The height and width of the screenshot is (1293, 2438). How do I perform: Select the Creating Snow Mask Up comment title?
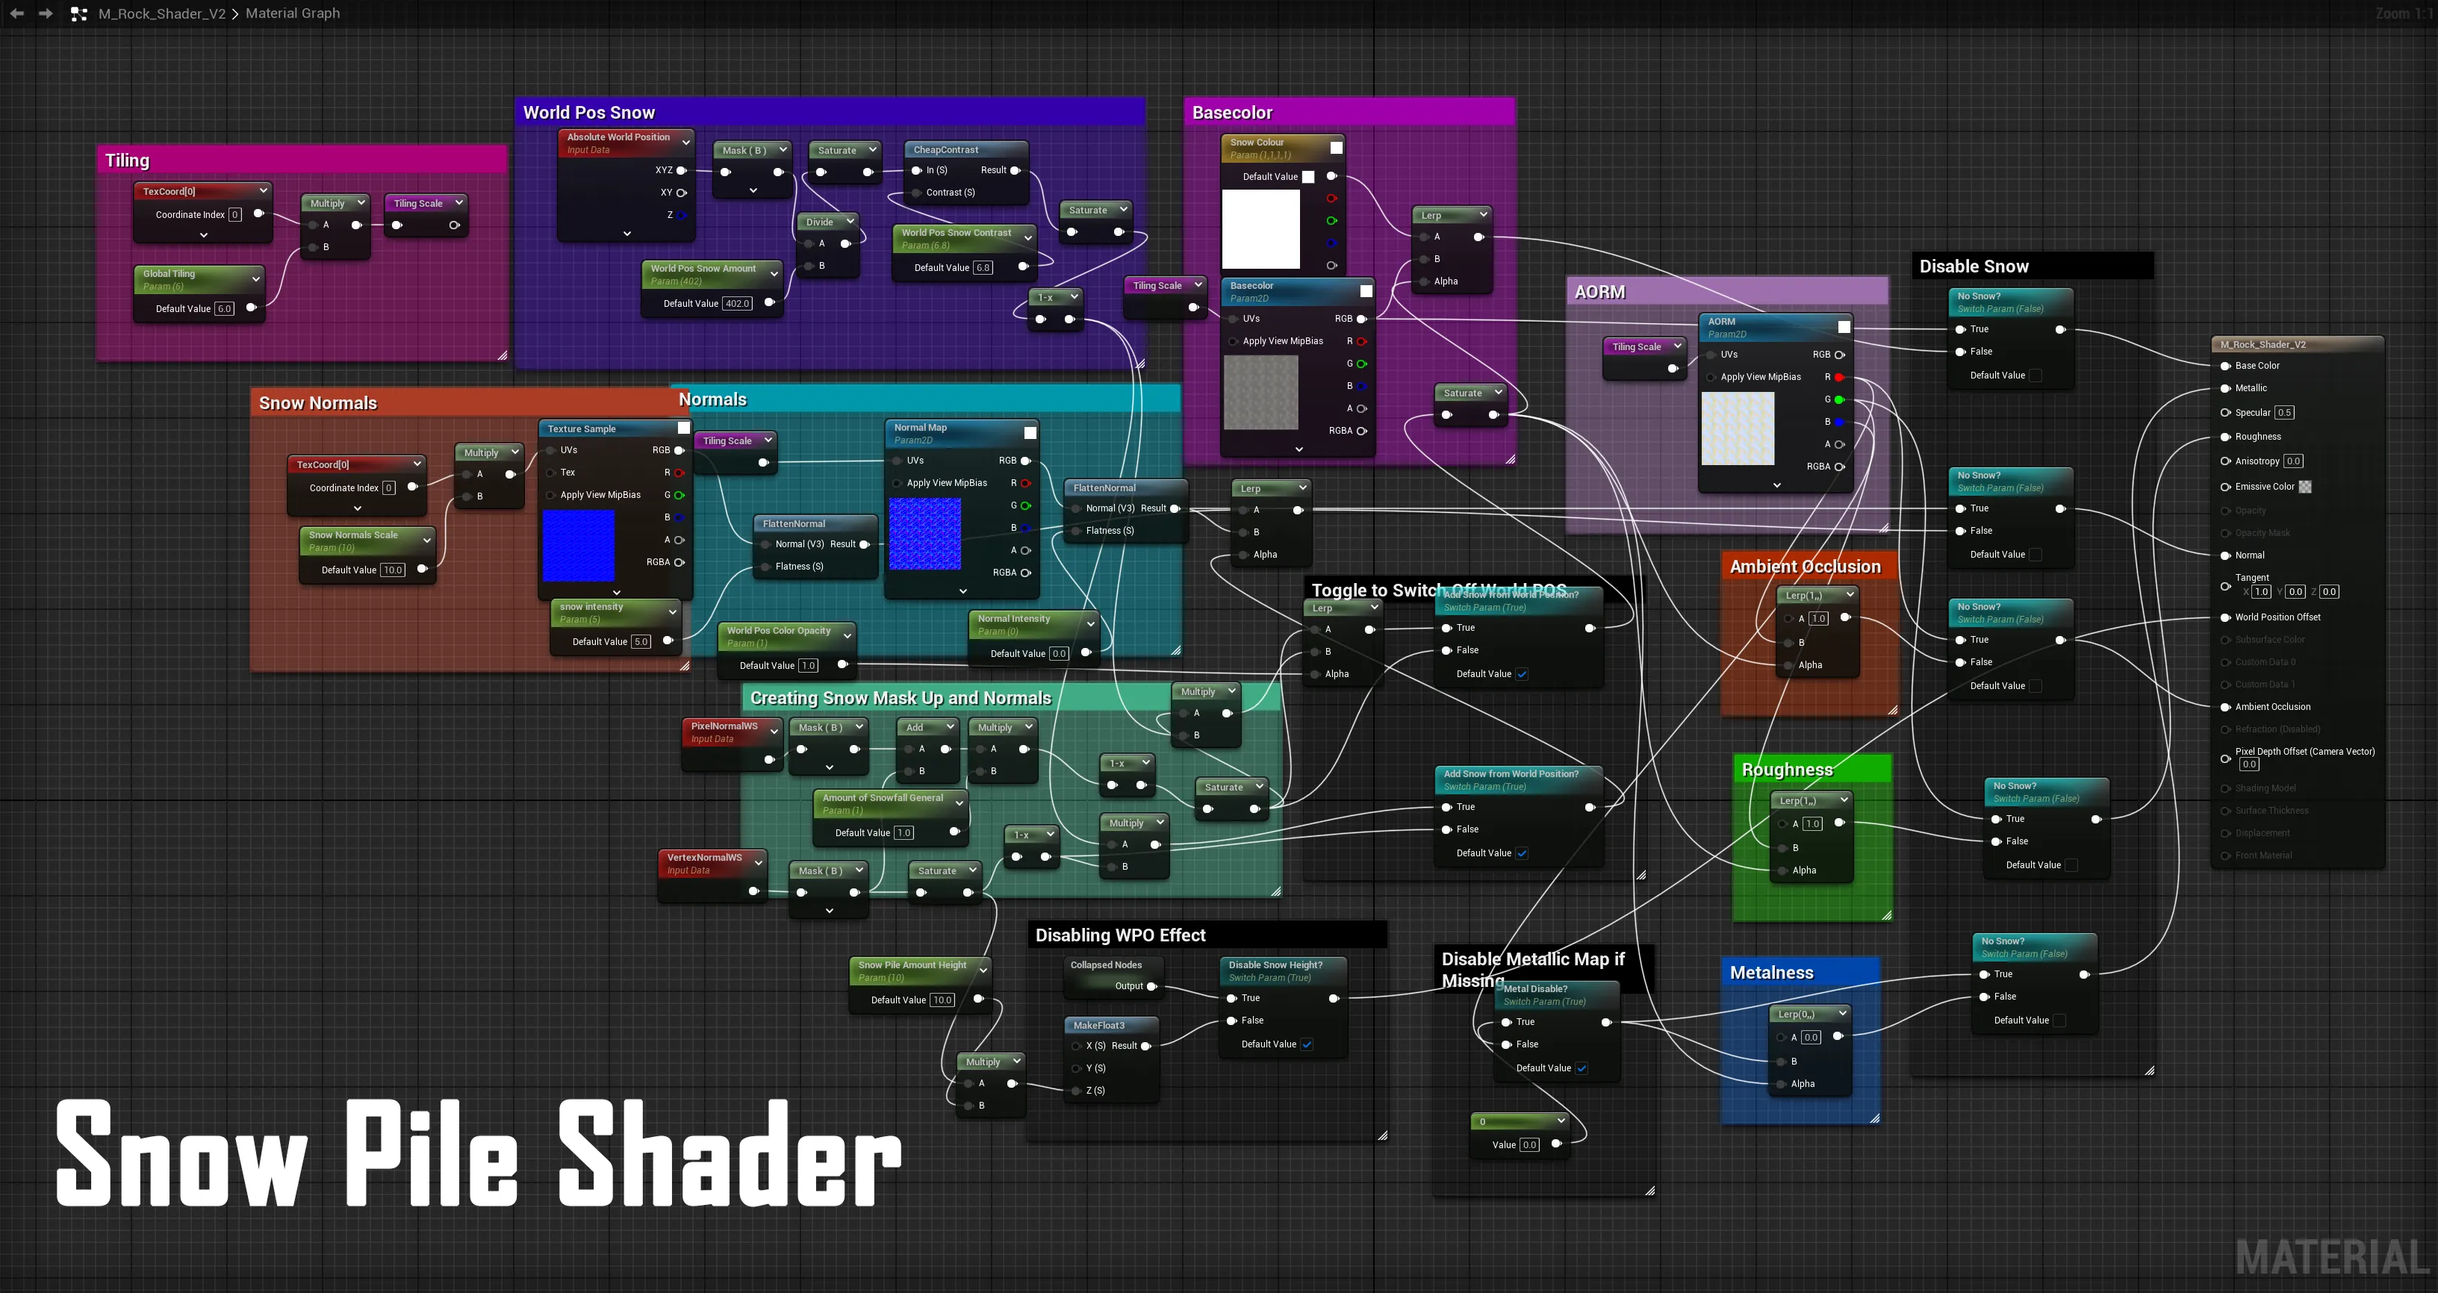click(901, 698)
